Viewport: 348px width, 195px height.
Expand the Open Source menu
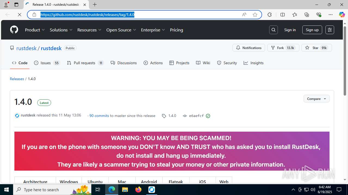tap(121, 30)
